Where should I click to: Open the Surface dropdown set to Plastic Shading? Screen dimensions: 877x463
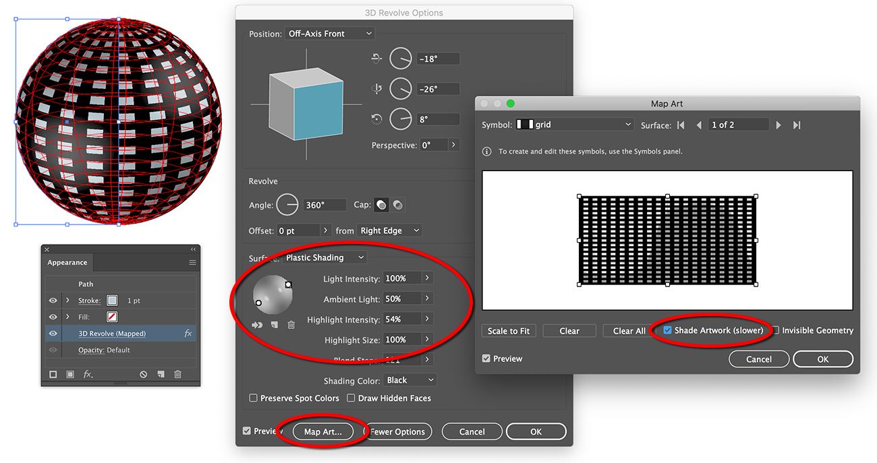pyautogui.click(x=324, y=257)
